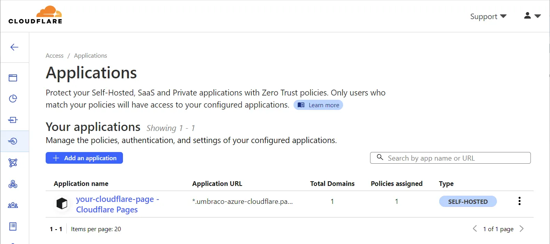
Task: Click the Add an application button
Action: click(84, 158)
